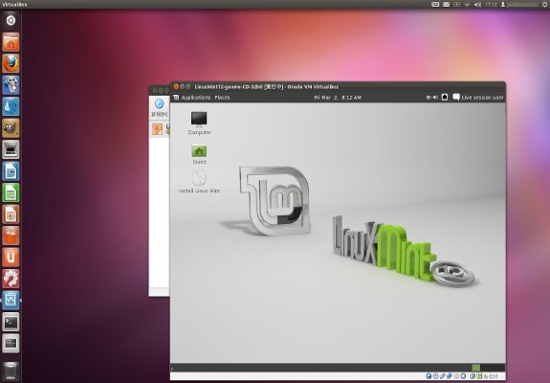Click the Mint panel date and time
The height and width of the screenshot is (383, 550).
click(338, 98)
